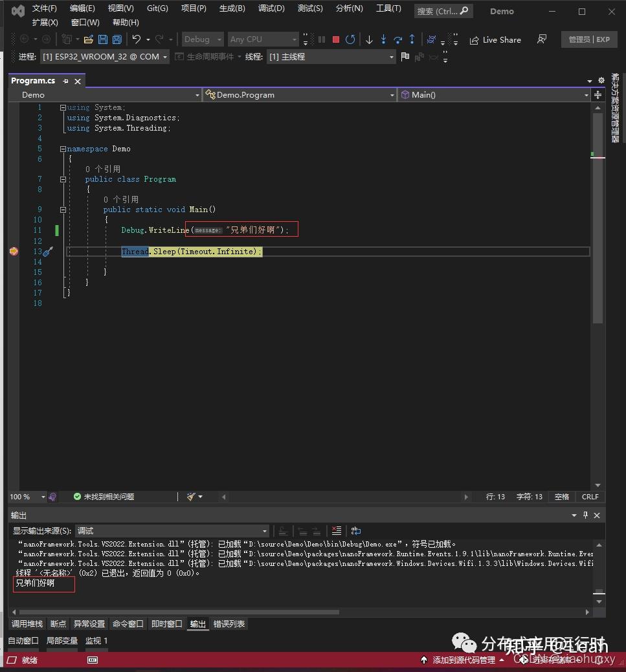This screenshot has height=672, width=626.
Task: Collapse the namespace Demo block
Action: [63, 149]
